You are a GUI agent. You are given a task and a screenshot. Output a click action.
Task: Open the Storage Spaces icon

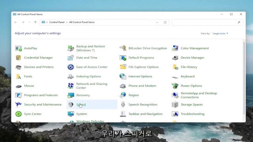175,105
